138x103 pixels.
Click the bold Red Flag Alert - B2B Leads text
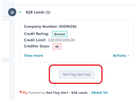click(x=67, y=93)
